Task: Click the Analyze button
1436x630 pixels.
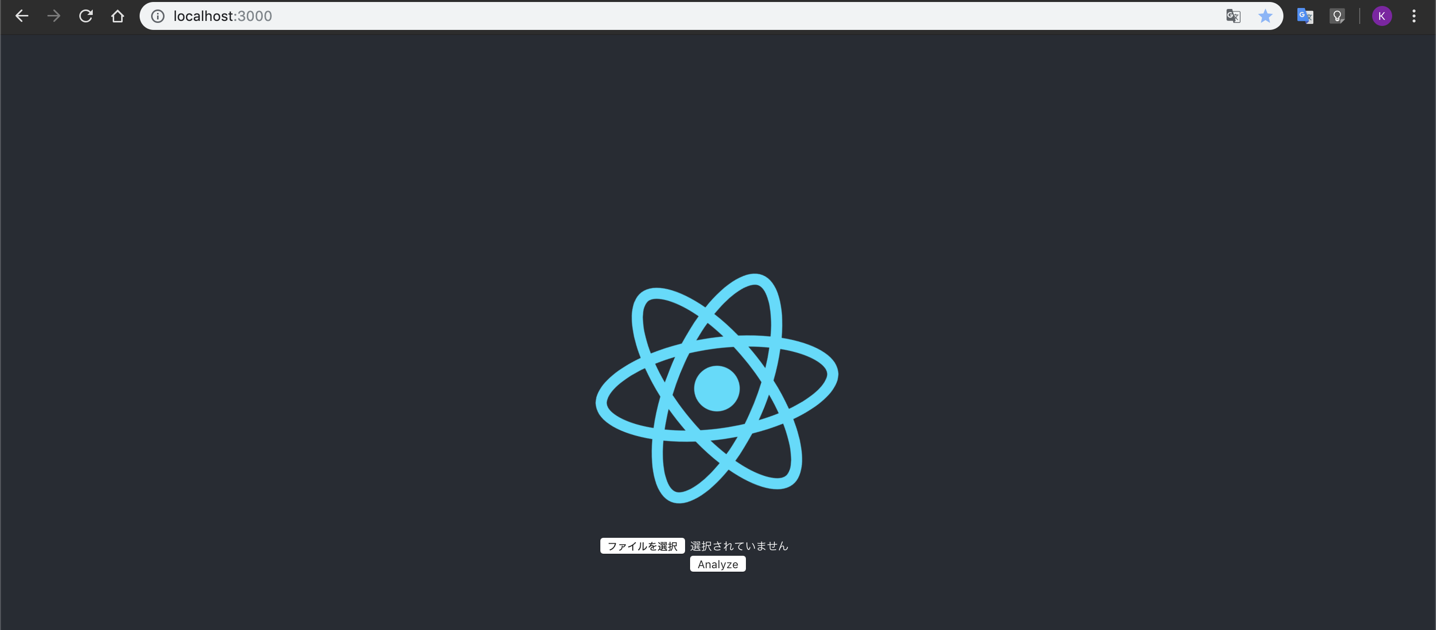Action: tap(718, 564)
